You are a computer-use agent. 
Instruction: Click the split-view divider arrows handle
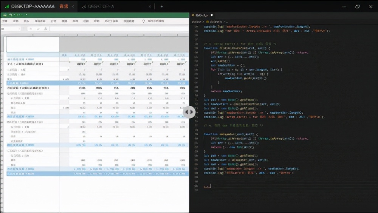point(189,112)
